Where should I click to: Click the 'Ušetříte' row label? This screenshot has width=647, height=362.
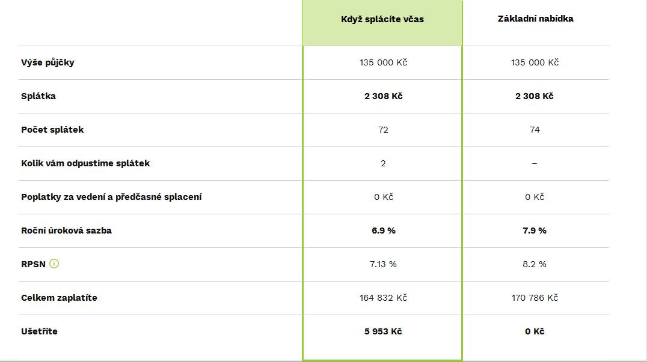click(39, 331)
